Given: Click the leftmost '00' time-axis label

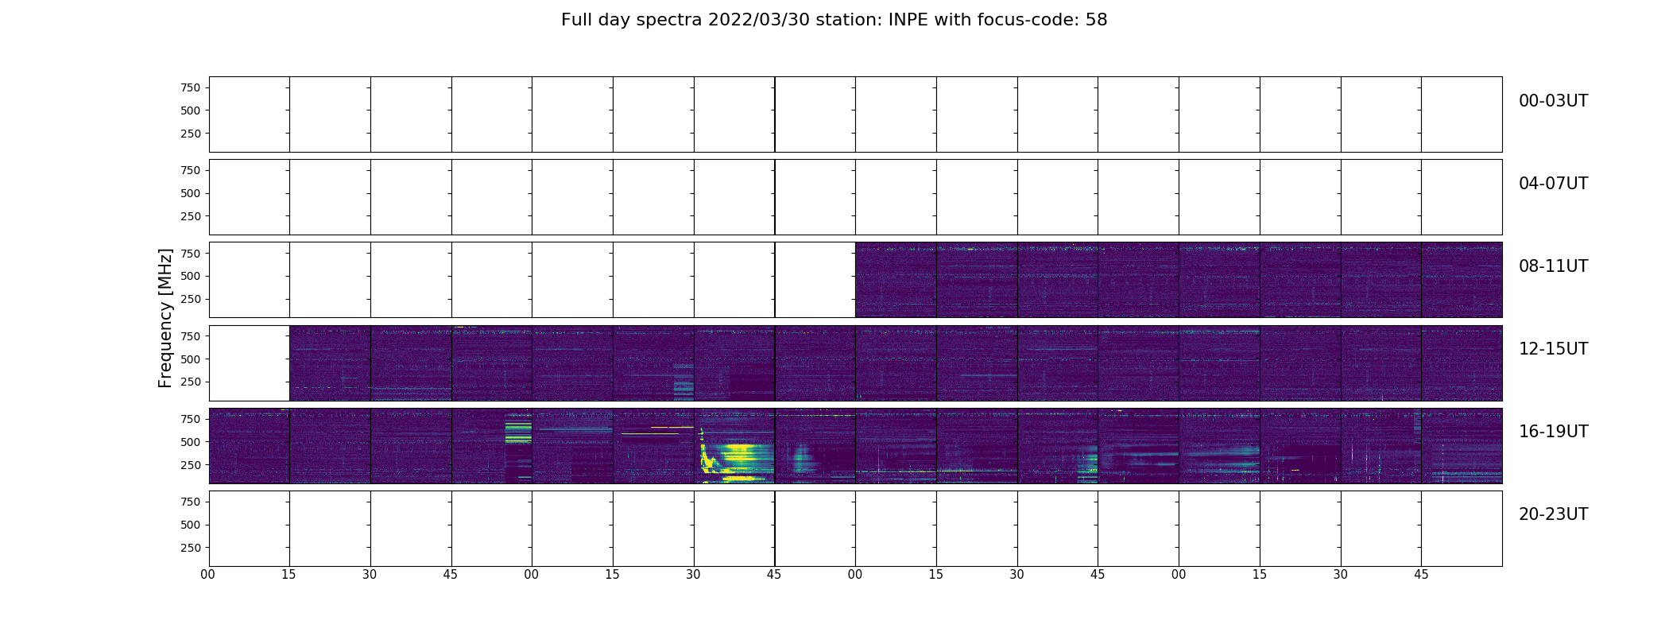Looking at the screenshot, I should (208, 575).
